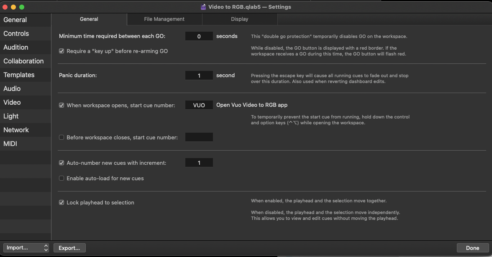Open the Collaboration settings section

[23, 61]
